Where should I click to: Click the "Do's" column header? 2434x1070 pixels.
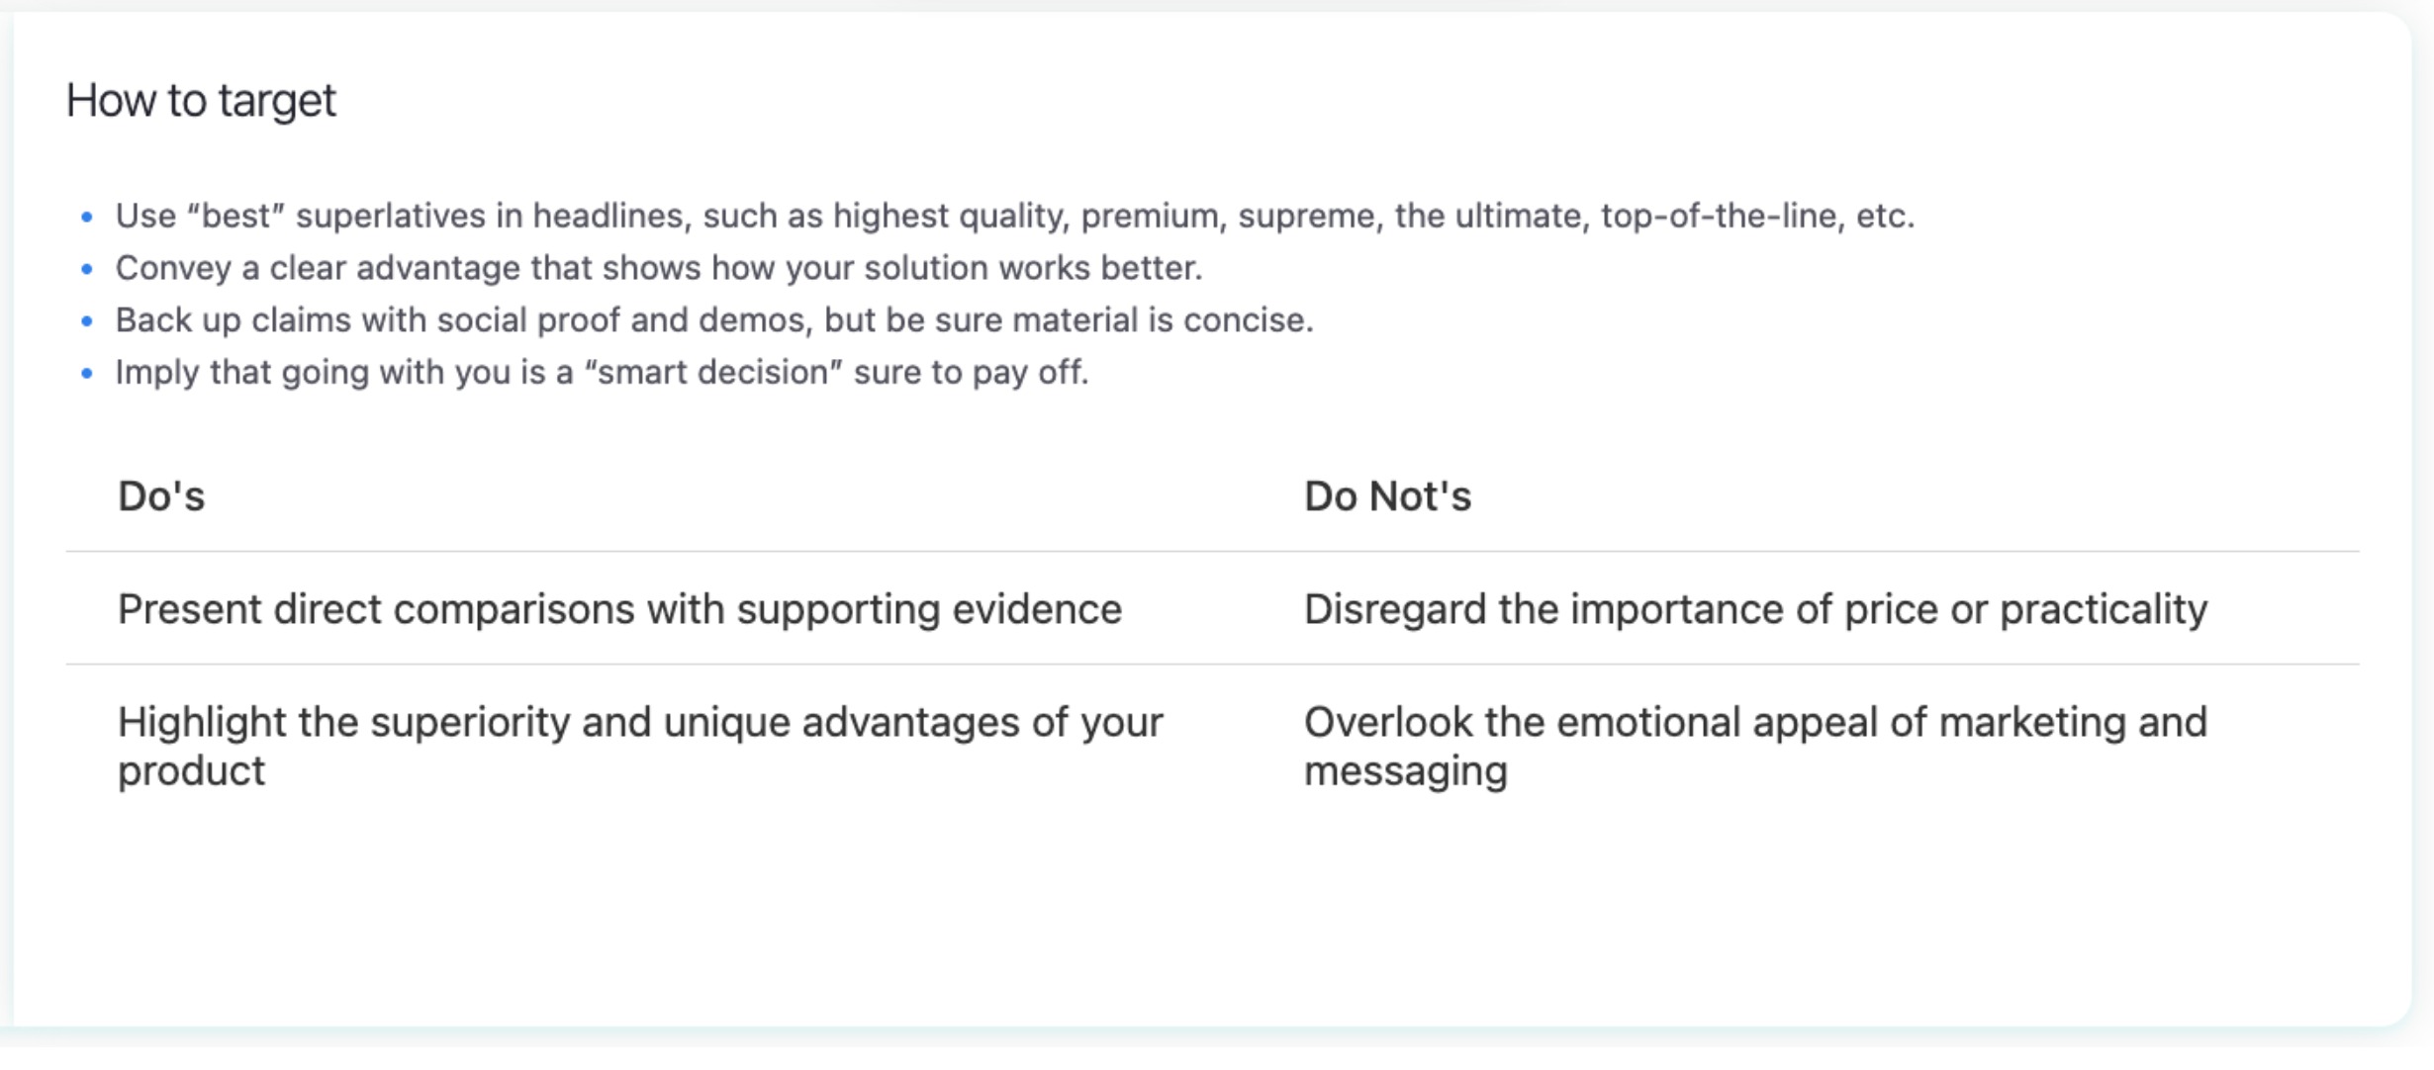coord(161,496)
